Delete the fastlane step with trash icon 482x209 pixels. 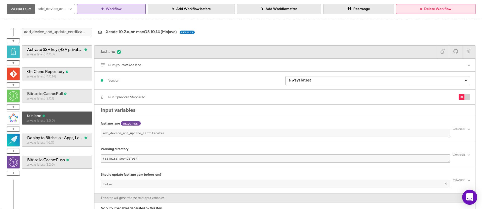tap(469, 52)
